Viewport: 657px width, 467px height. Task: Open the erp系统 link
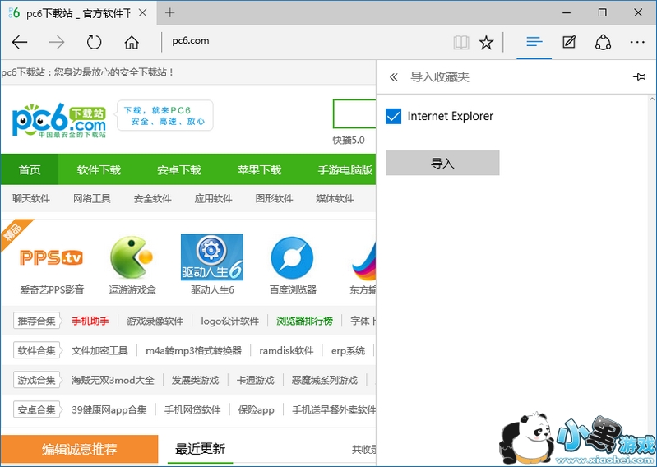348,350
